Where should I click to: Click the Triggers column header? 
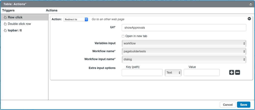point(8,10)
